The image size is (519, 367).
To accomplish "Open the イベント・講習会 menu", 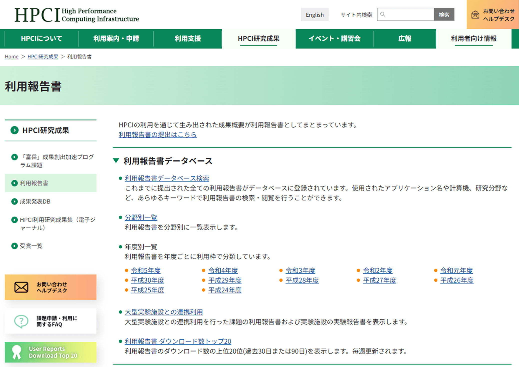I will (x=334, y=38).
